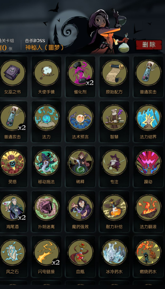Select the 催化剂 catalyst card
Image resolution: width=165 pixels, height=289 pixels.
coord(80,77)
